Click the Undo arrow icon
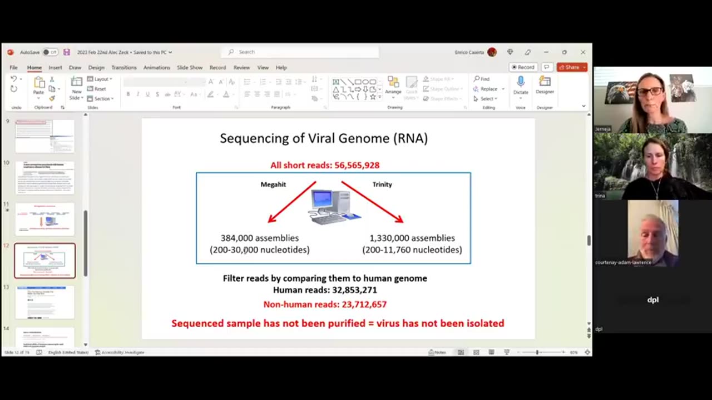Screen dimensions: 712x400 click(x=14, y=79)
